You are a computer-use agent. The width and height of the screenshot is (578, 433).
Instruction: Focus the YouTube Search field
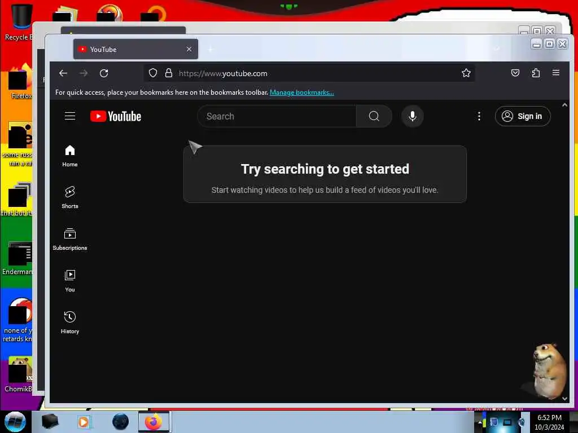click(x=277, y=116)
